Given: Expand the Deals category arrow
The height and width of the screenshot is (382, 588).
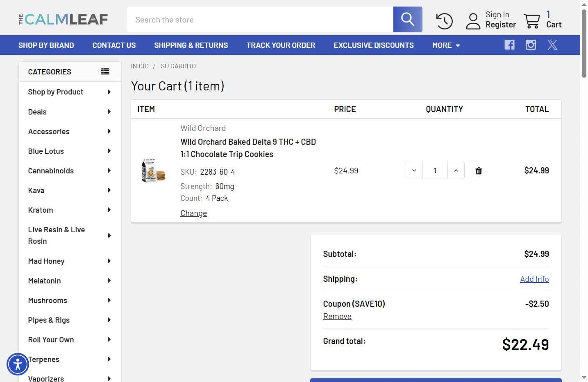Looking at the screenshot, I should click(x=109, y=112).
